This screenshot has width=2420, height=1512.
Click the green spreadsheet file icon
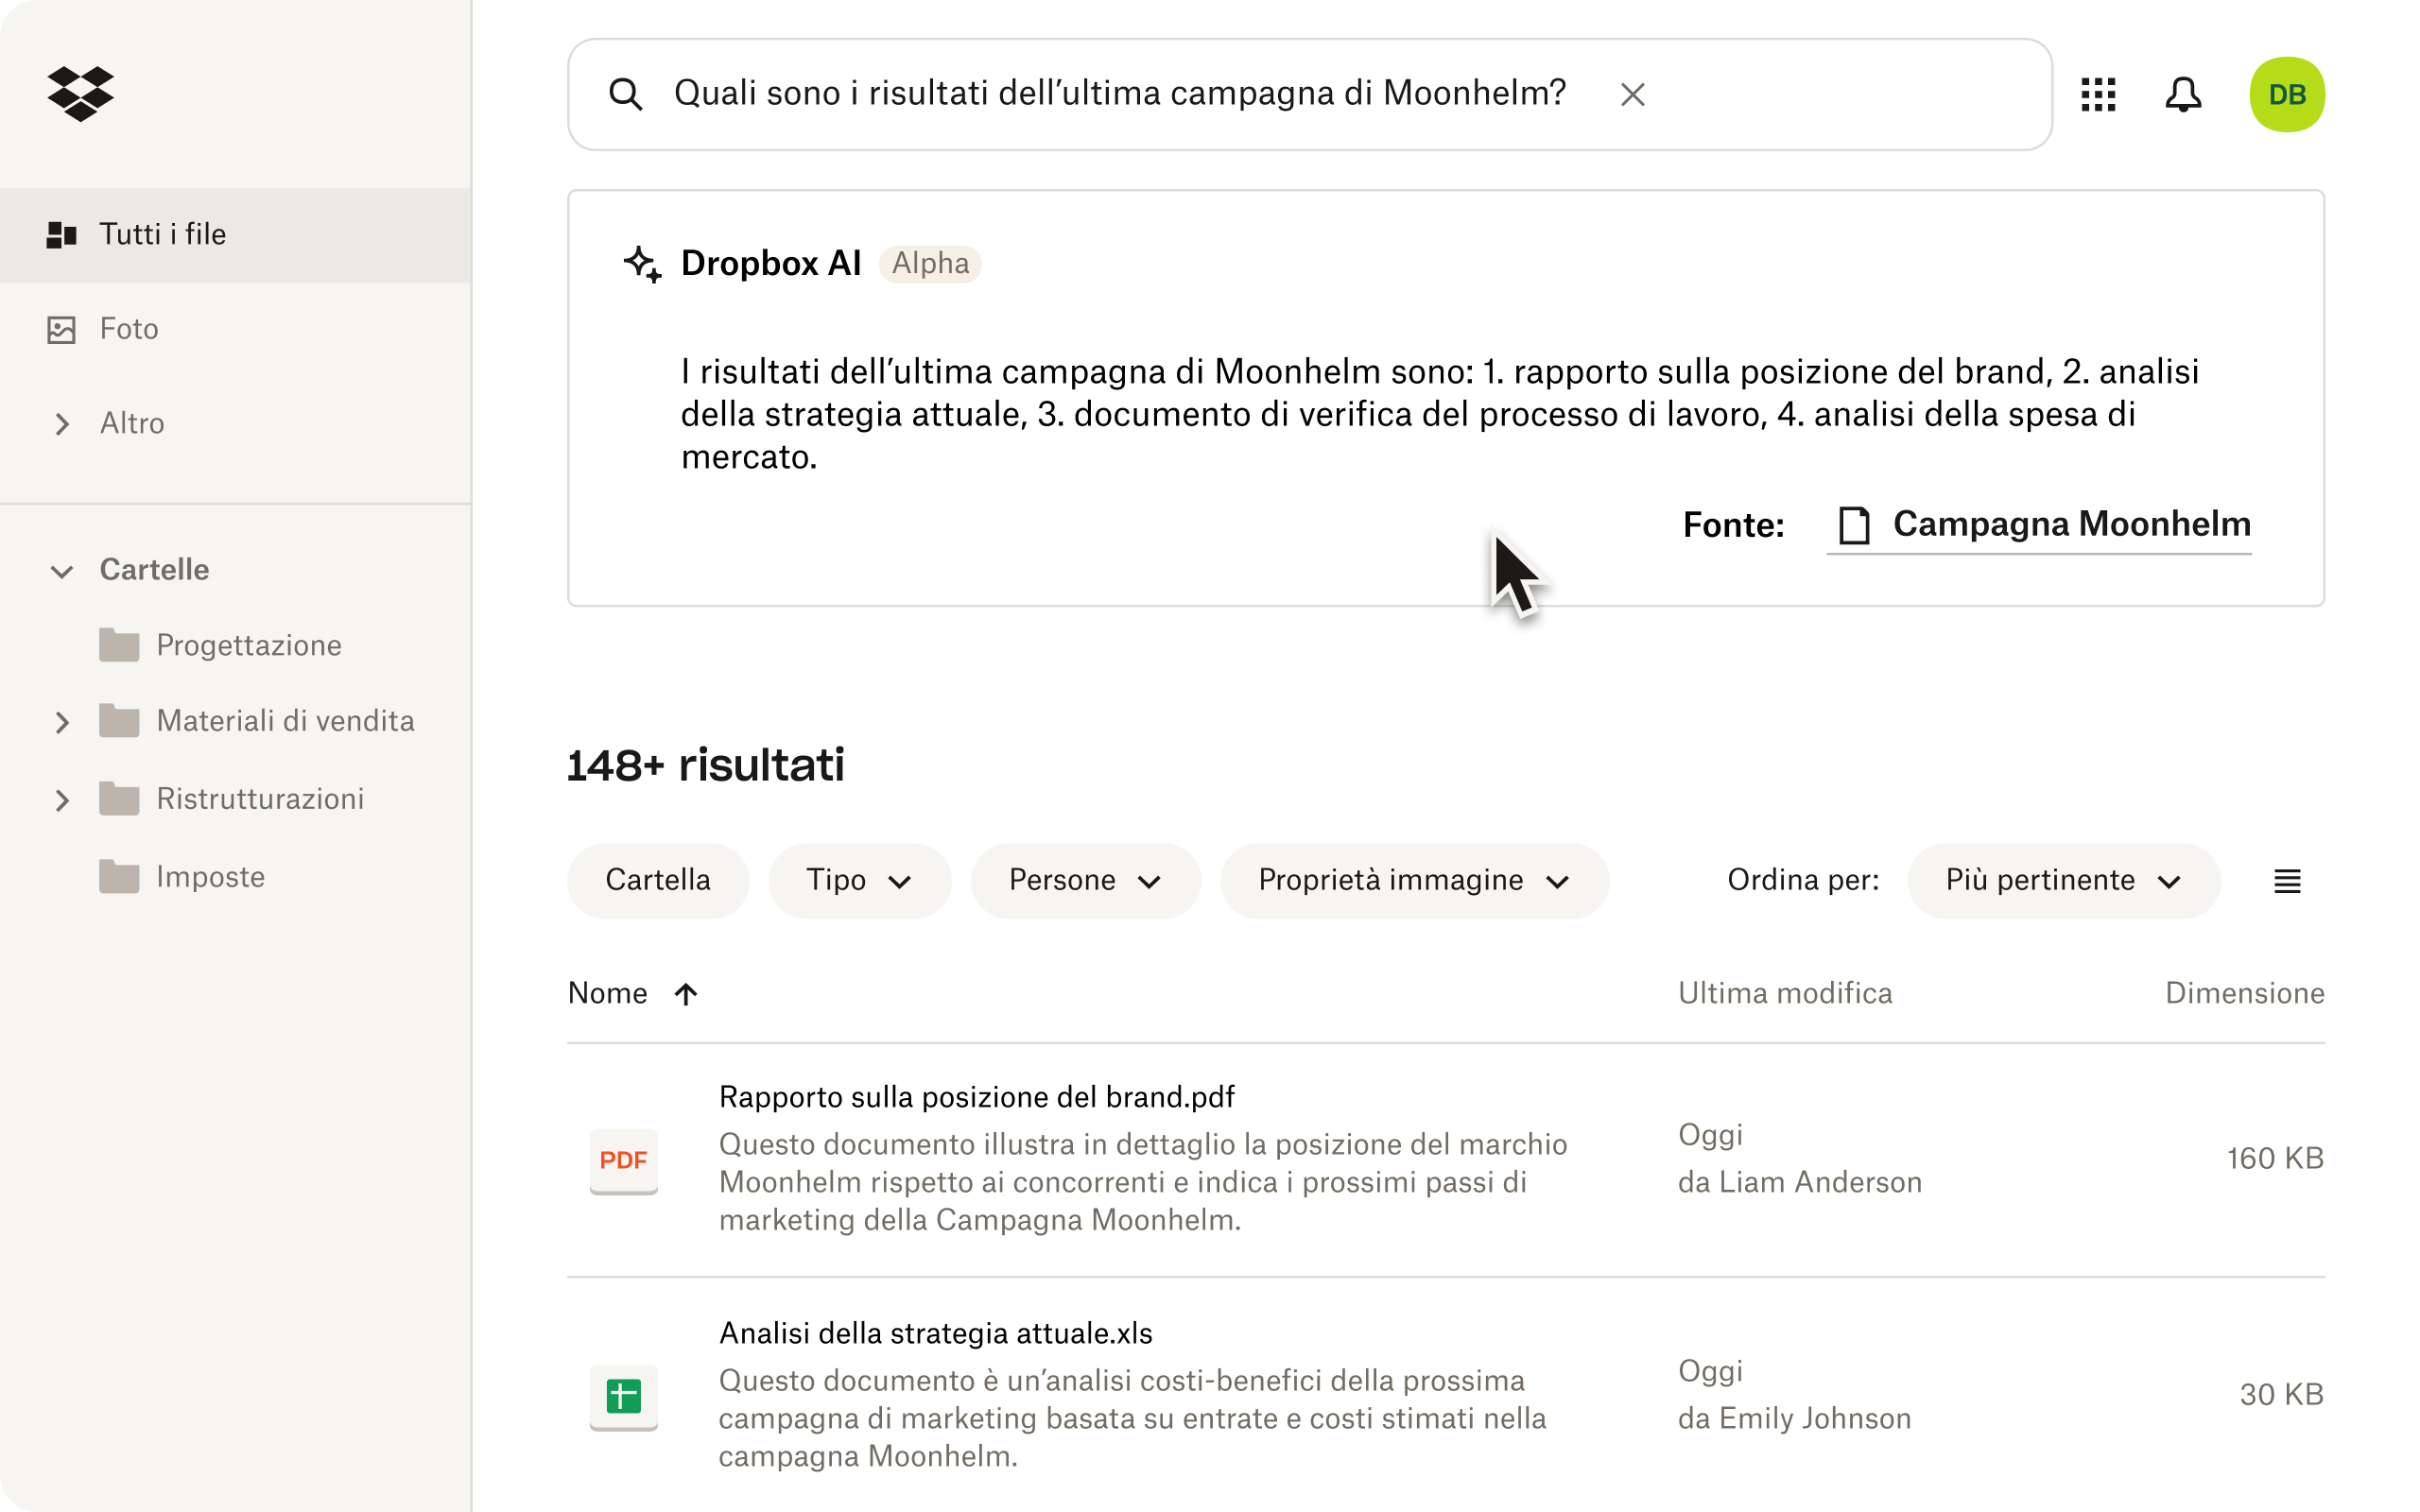click(x=623, y=1396)
